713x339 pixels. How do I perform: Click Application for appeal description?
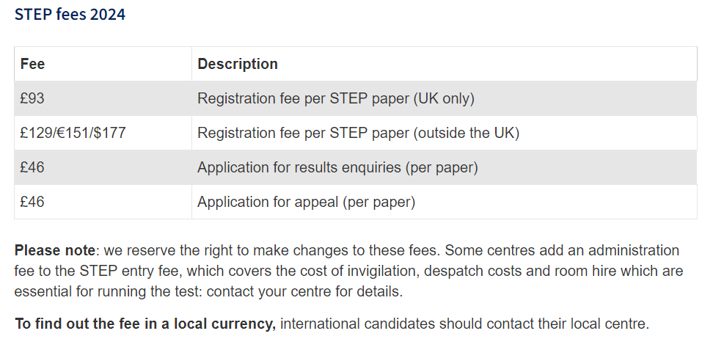click(x=306, y=202)
